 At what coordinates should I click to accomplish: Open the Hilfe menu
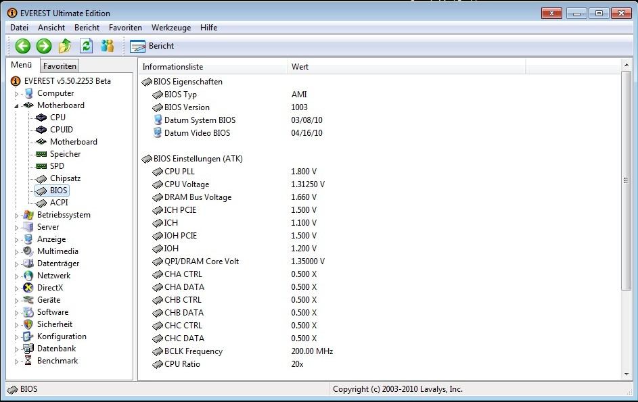(x=209, y=28)
